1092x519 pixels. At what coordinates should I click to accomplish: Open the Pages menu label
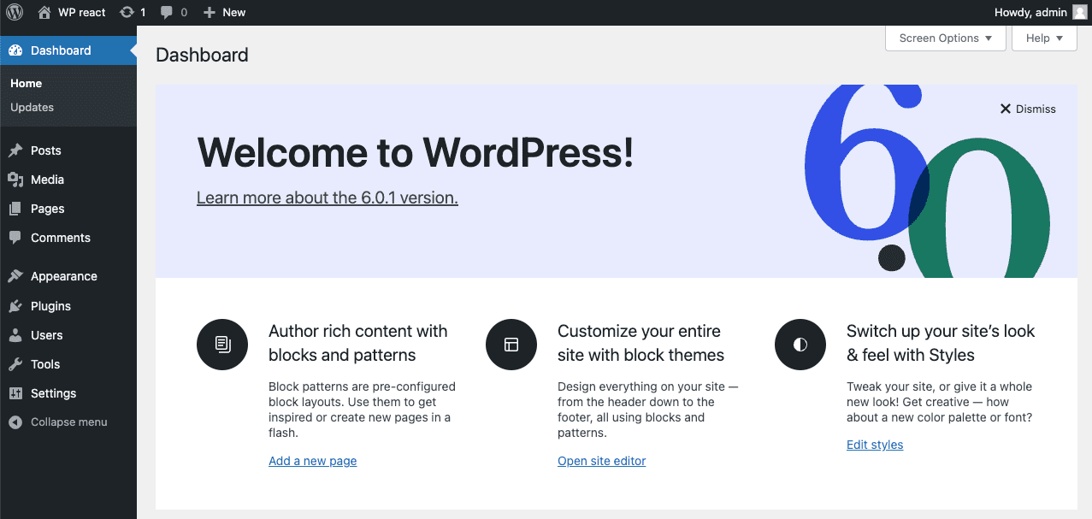point(48,209)
